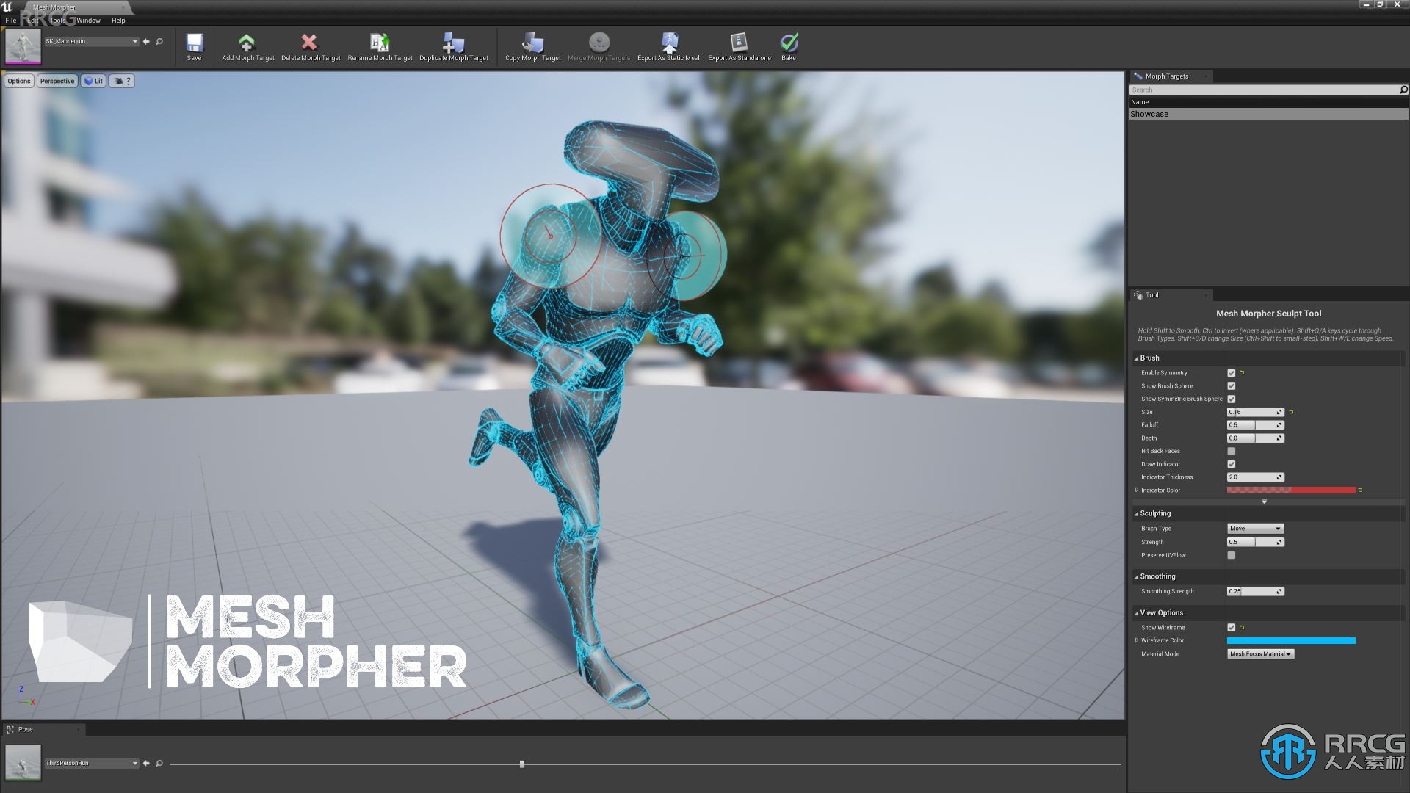Screen dimensions: 1410x793
Task: Click the Depth value field
Action: (1255, 438)
